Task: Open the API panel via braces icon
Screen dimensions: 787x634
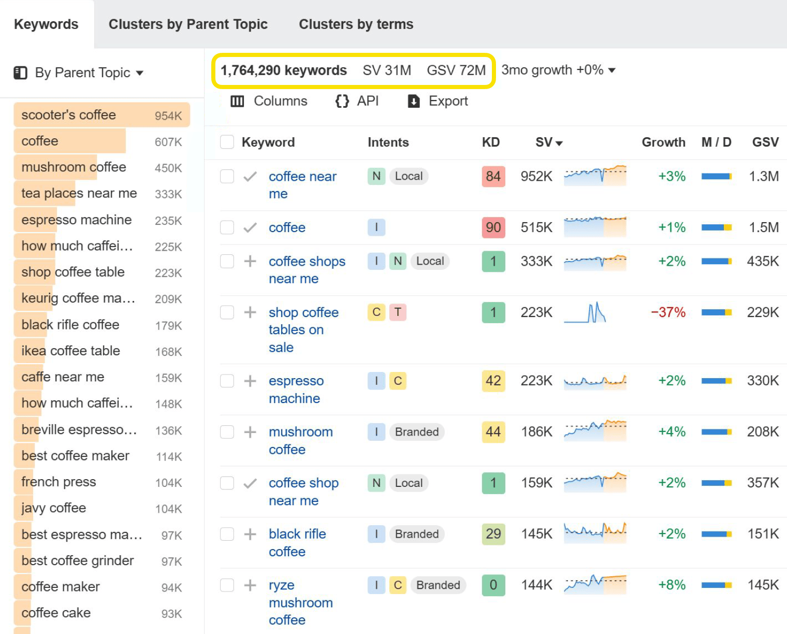Action: [342, 101]
